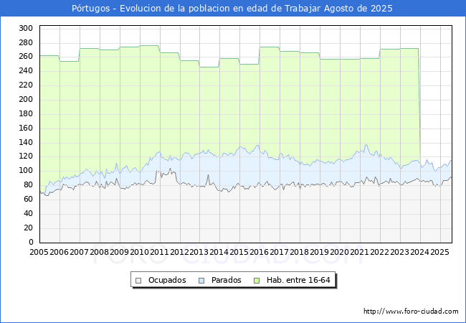Click the 2005 x-axis year label
Image resolution: width=466 pixels, height=323 pixels.
tap(39, 252)
